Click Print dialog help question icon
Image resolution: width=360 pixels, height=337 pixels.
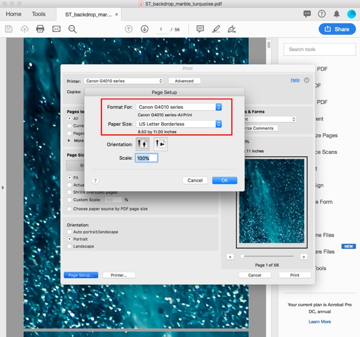pyautogui.click(x=307, y=80)
